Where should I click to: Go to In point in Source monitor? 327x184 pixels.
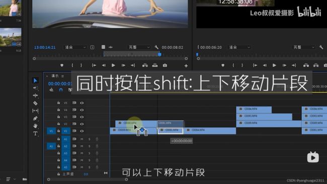point(94,65)
